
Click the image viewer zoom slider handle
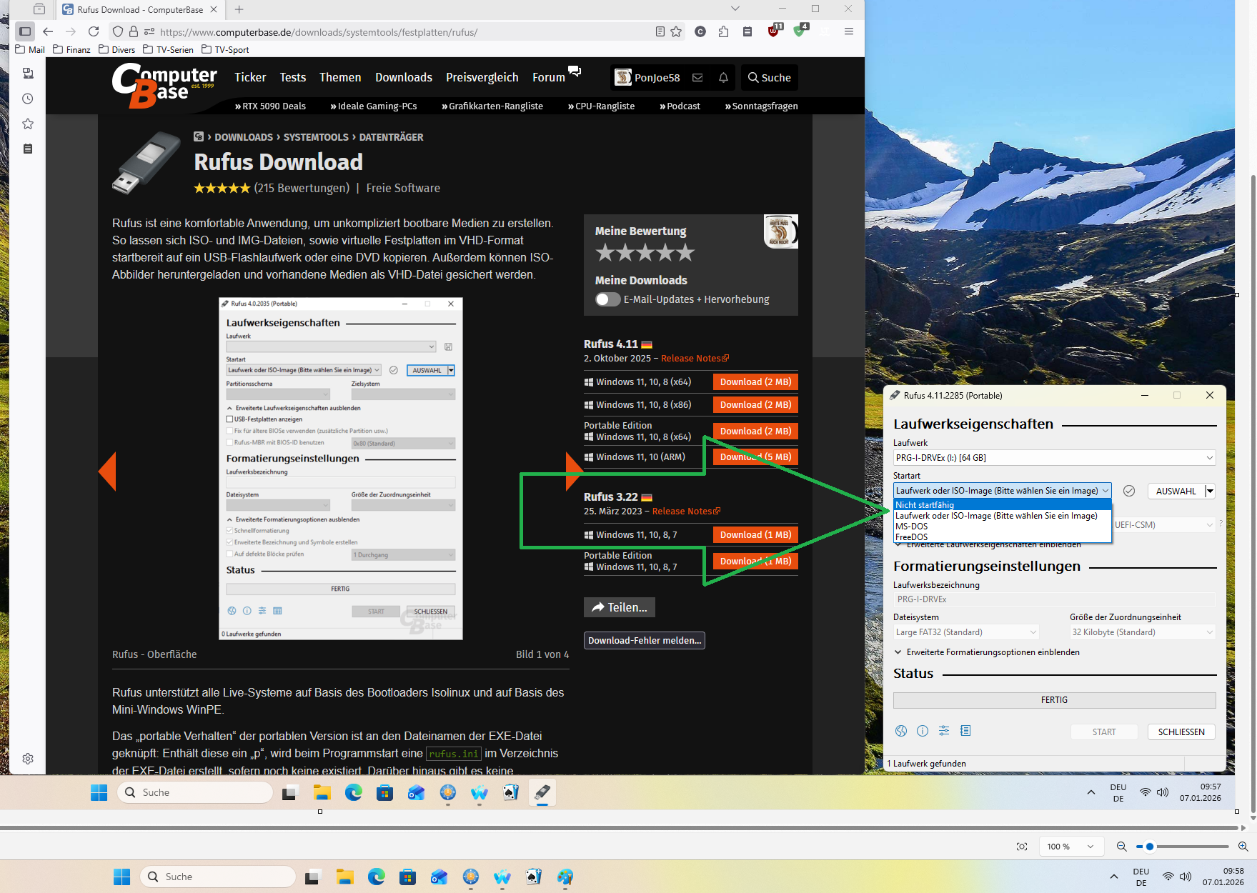point(1149,847)
